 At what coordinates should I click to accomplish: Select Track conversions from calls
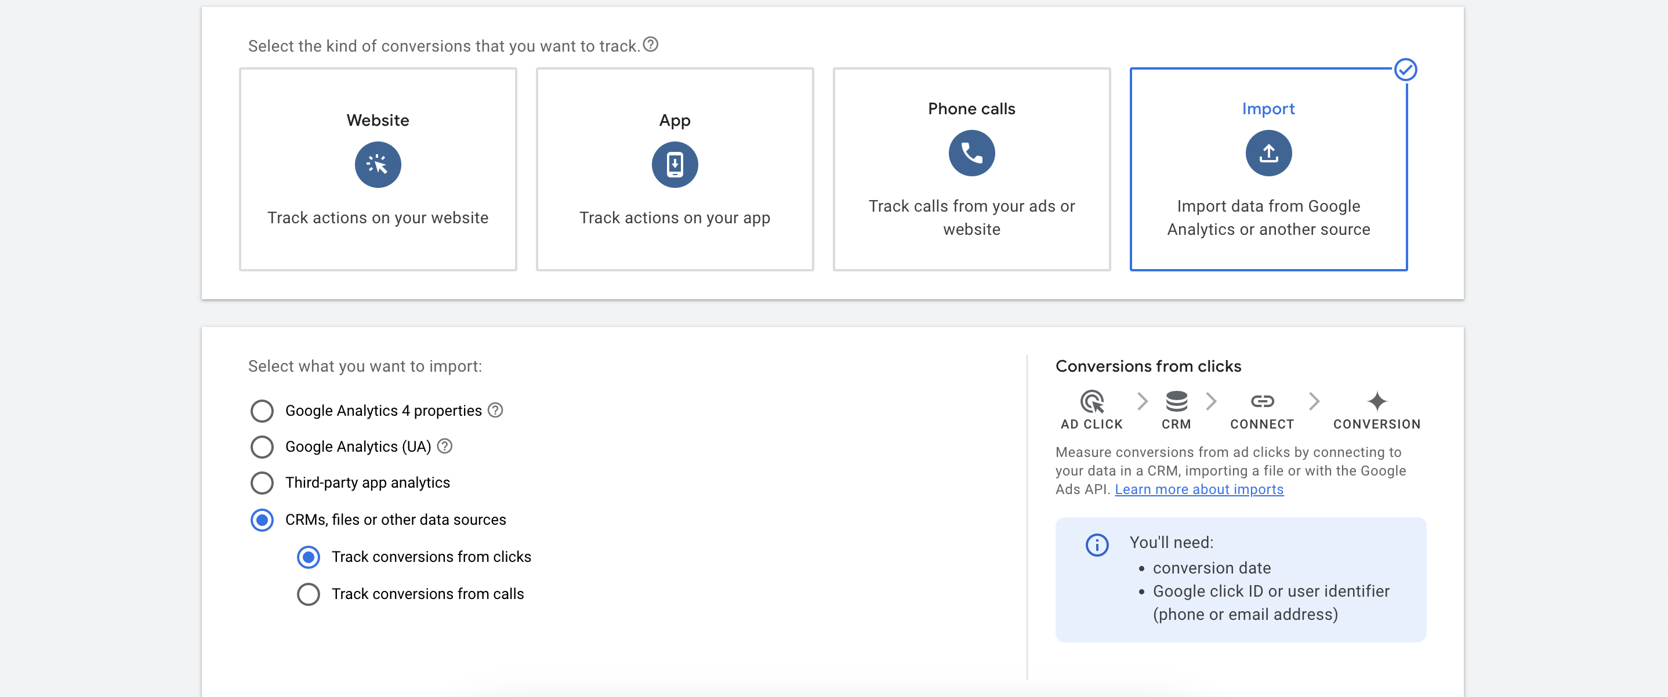click(x=308, y=594)
